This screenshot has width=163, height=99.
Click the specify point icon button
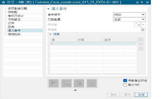point(138,25)
